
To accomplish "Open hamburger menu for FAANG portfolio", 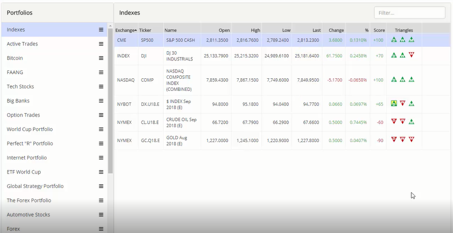I will pos(101,73).
